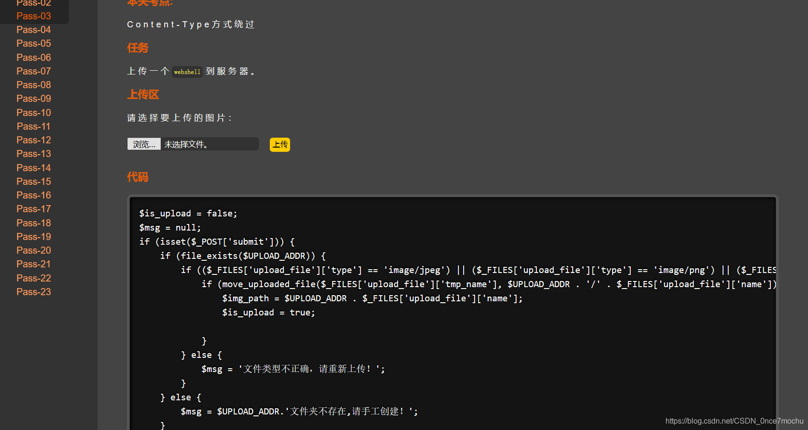Click the 请选择要上传的图片 label
Screen dimensions: 808x430
tap(179, 118)
